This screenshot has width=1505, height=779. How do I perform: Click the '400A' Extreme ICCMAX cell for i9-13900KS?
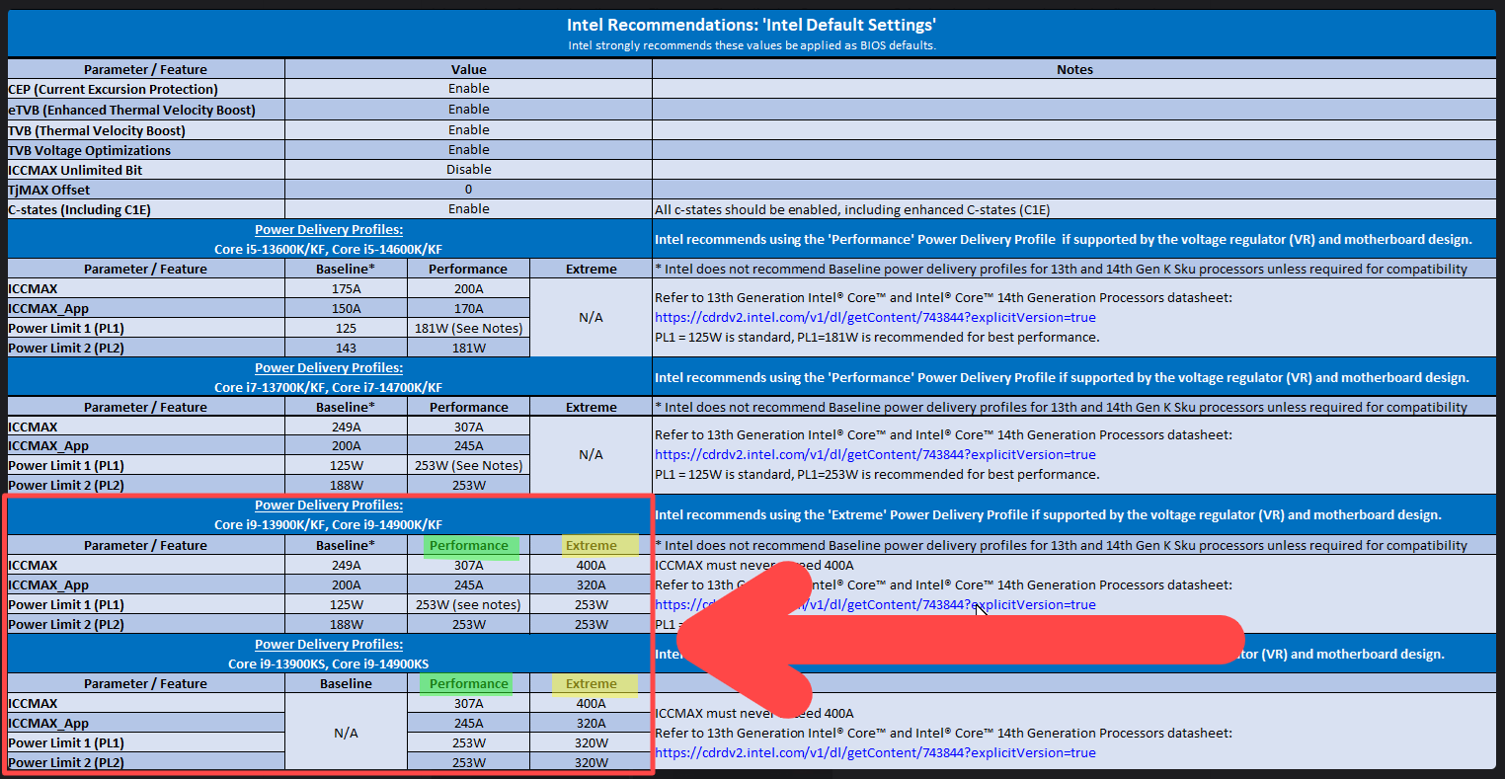coord(591,703)
